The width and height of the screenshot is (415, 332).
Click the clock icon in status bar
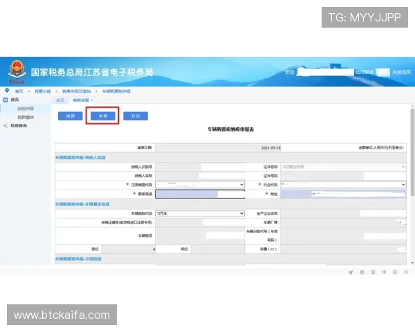click(x=362, y=272)
